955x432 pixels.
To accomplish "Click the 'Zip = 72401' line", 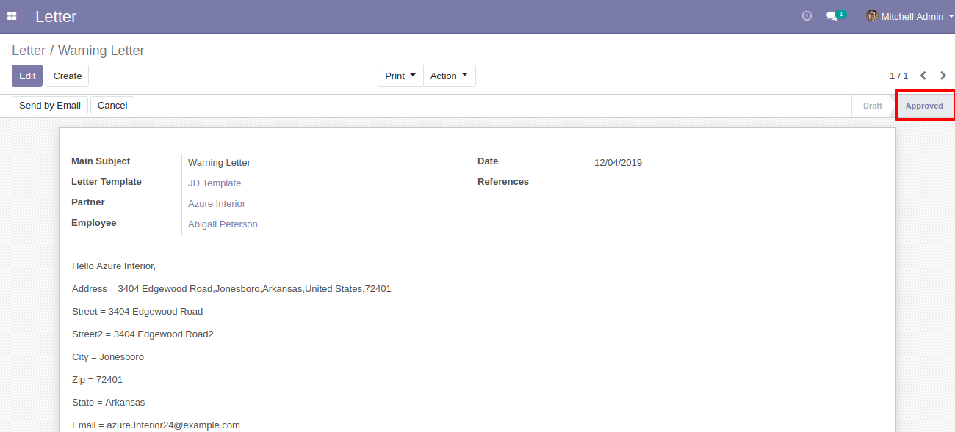I will tap(97, 380).
